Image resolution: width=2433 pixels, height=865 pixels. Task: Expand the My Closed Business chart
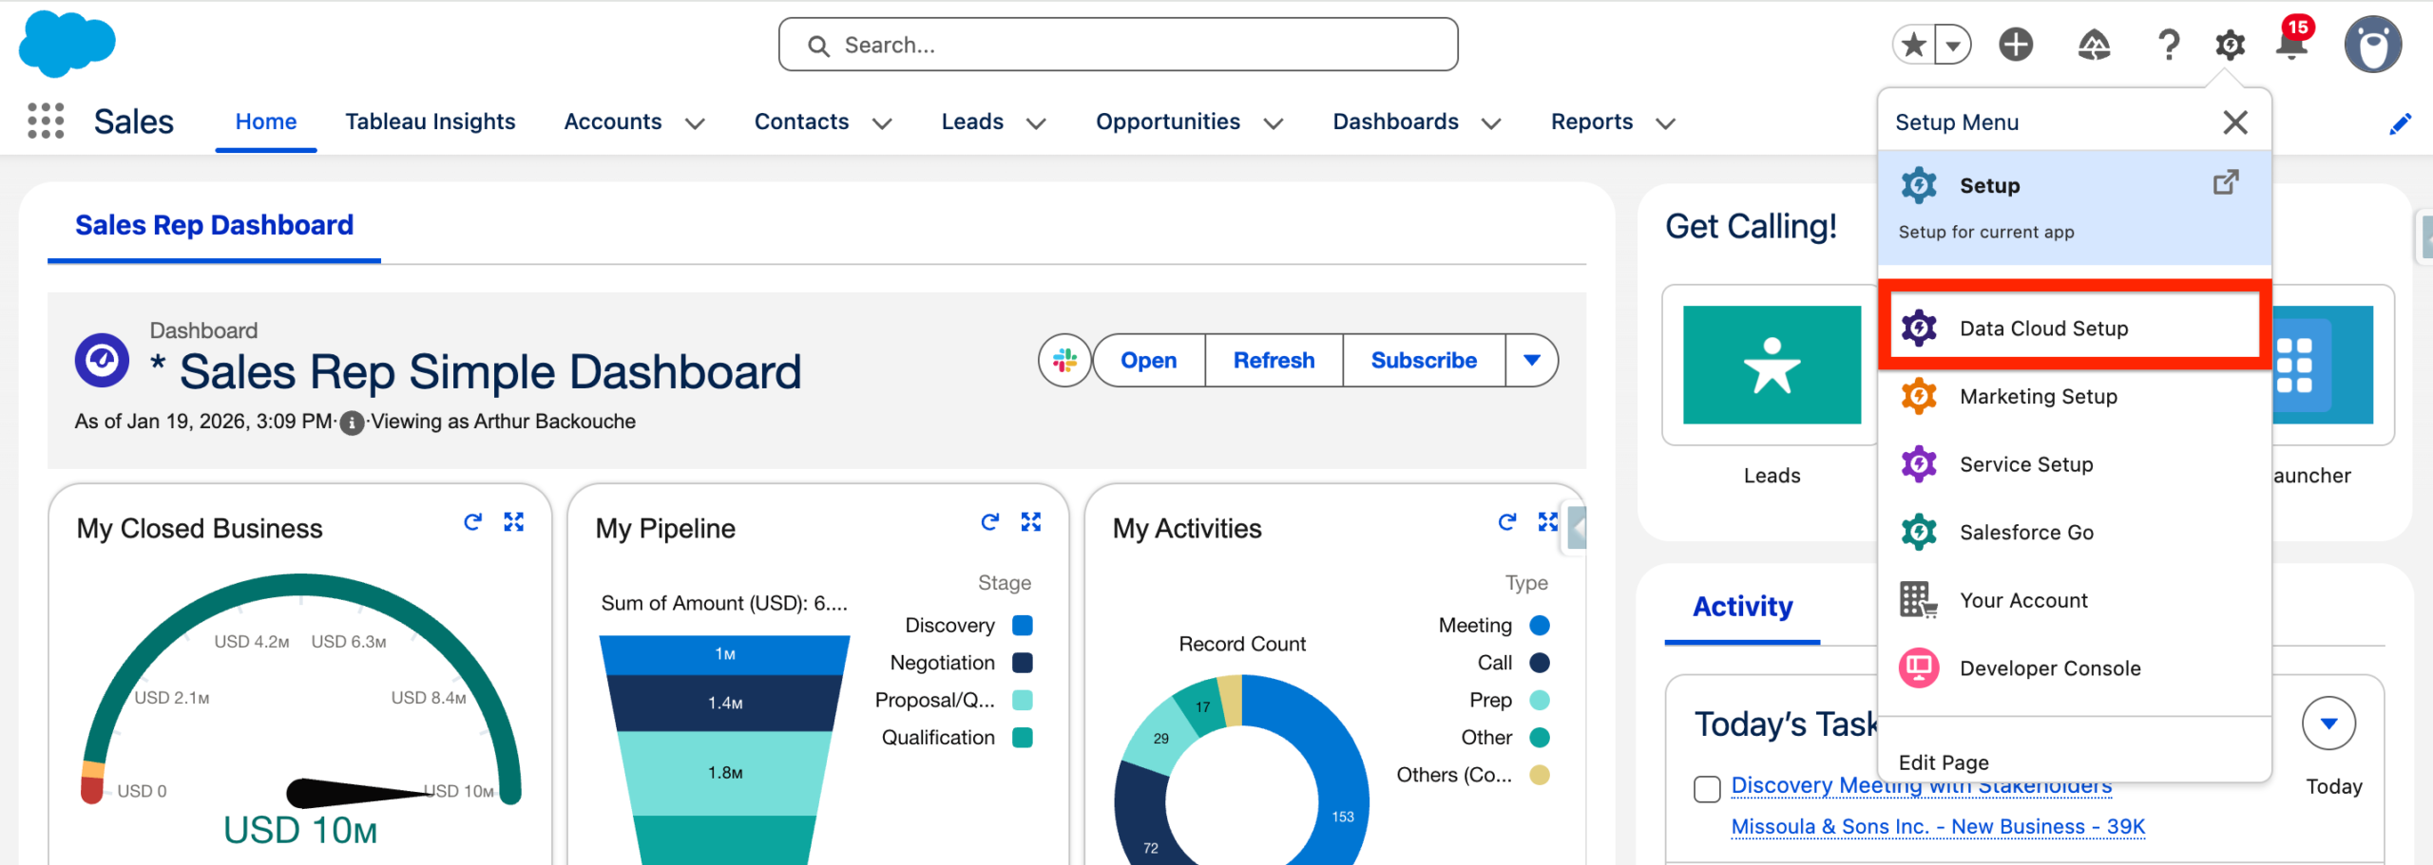[x=514, y=521]
